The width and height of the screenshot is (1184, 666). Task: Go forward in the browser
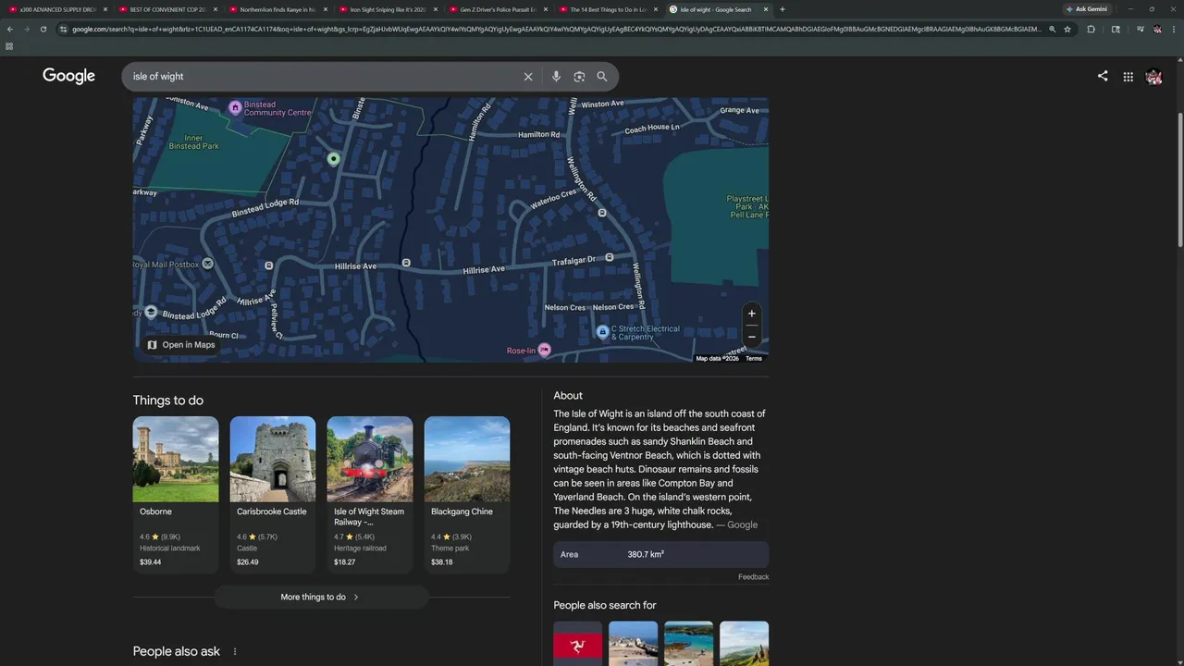26,29
